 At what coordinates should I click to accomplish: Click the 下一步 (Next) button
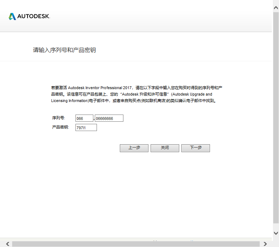coord(196,148)
